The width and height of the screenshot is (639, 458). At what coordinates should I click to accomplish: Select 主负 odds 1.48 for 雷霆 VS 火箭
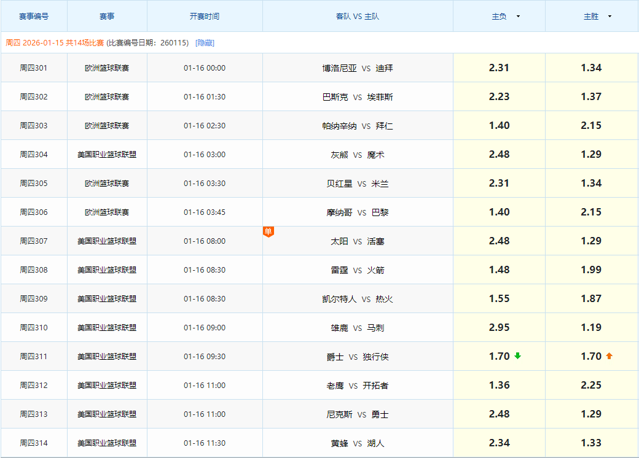point(499,270)
